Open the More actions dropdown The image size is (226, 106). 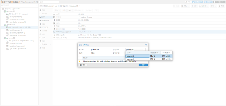(214, 6)
